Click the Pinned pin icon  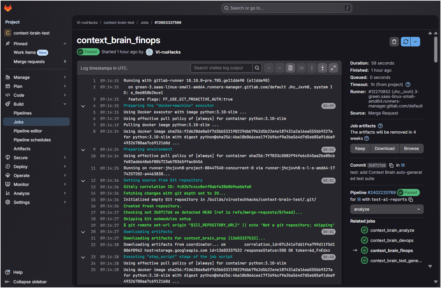(8, 44)
